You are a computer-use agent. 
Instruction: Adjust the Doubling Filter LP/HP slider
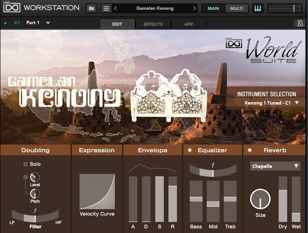pyautogui.click(x=35, y=216)
